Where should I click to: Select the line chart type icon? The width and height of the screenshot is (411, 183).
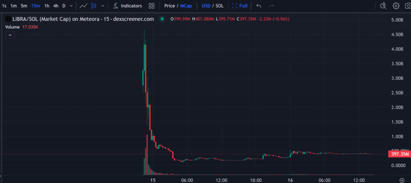(83, 6)
